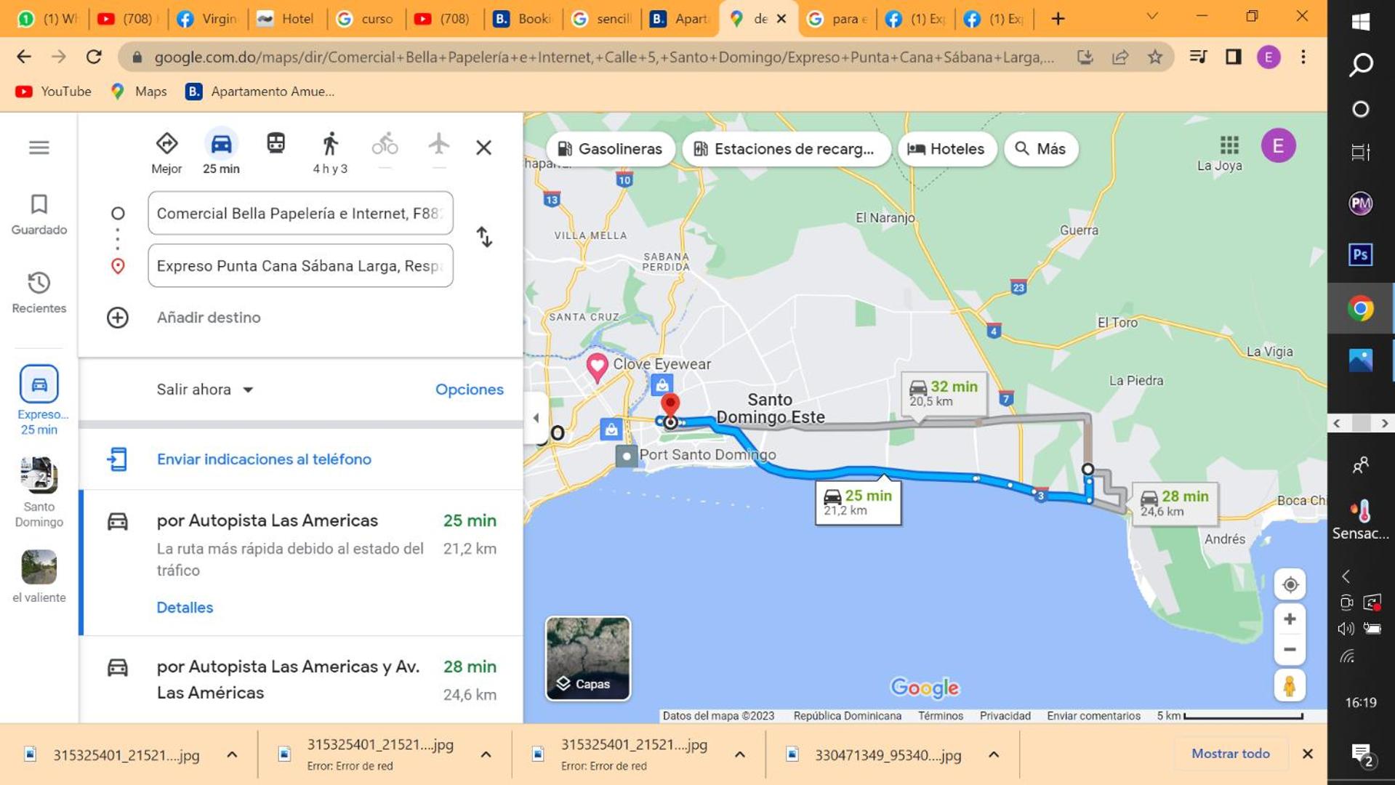Image resolution: width=1395 pixels, height=785 pixels.
Task: Zoom in the map with plus button
Action: point(1290,619)
